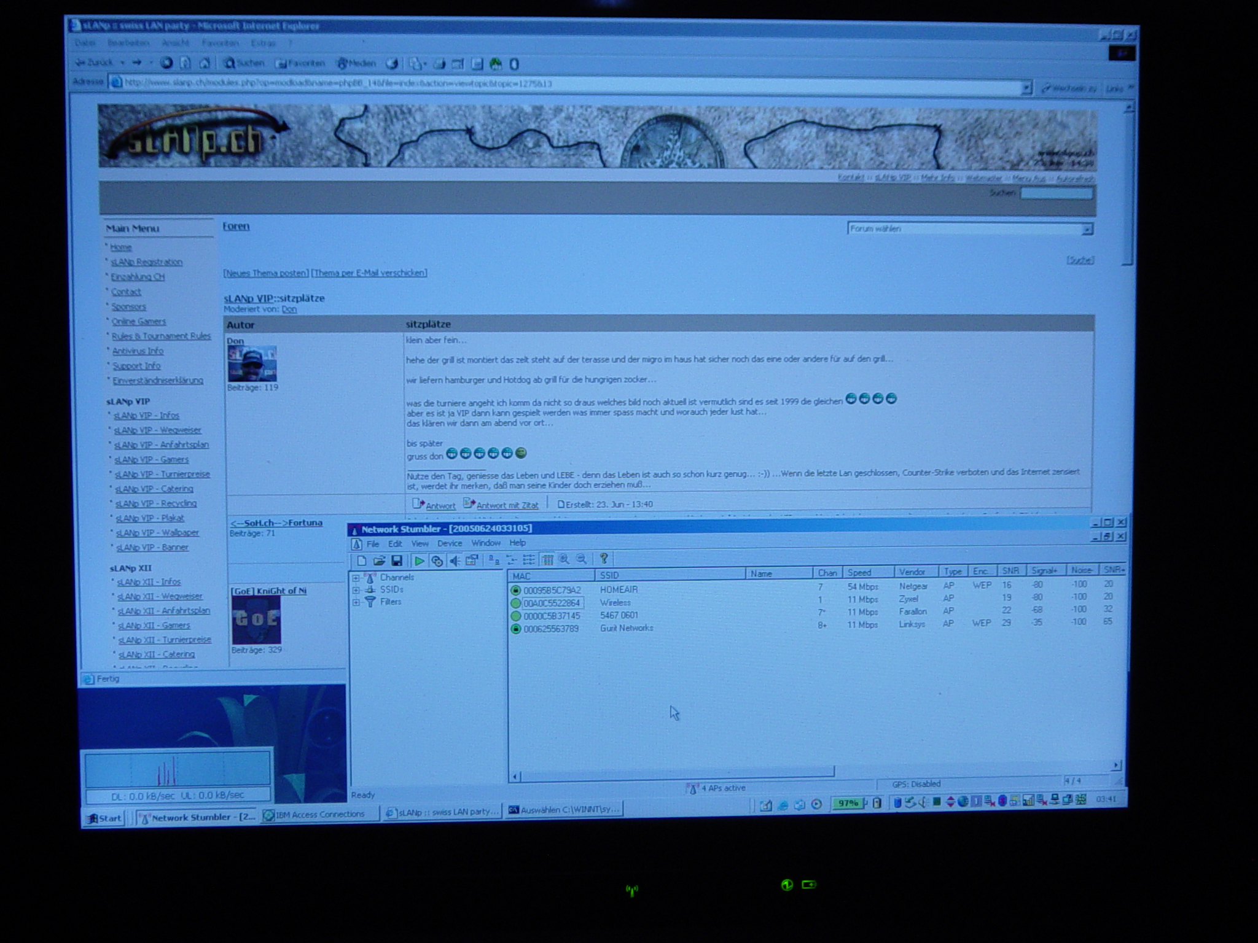The image size is (1258, 943).
Task: Select the Details view toolbar icon
Action: (547, 559)
